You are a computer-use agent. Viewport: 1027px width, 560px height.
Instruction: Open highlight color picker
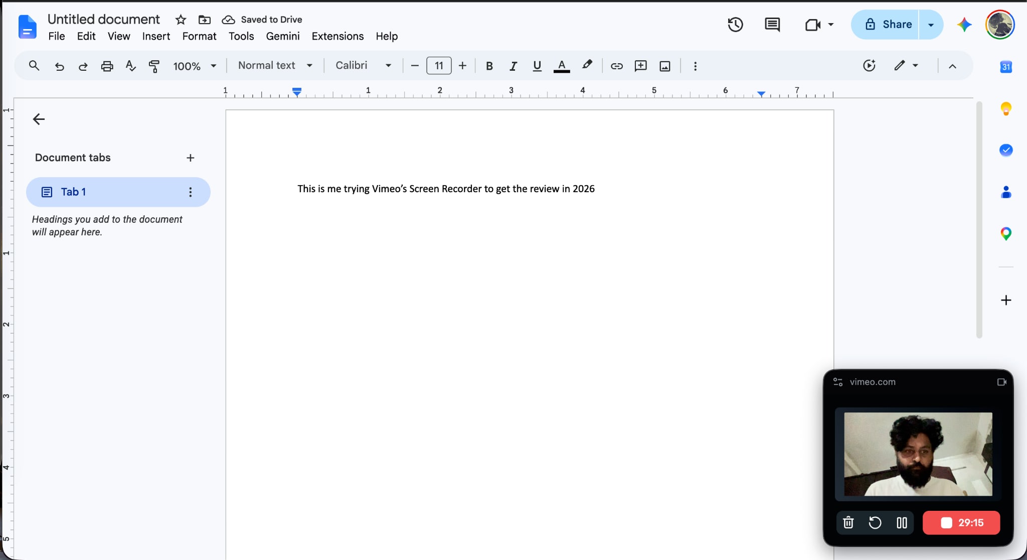587,66
